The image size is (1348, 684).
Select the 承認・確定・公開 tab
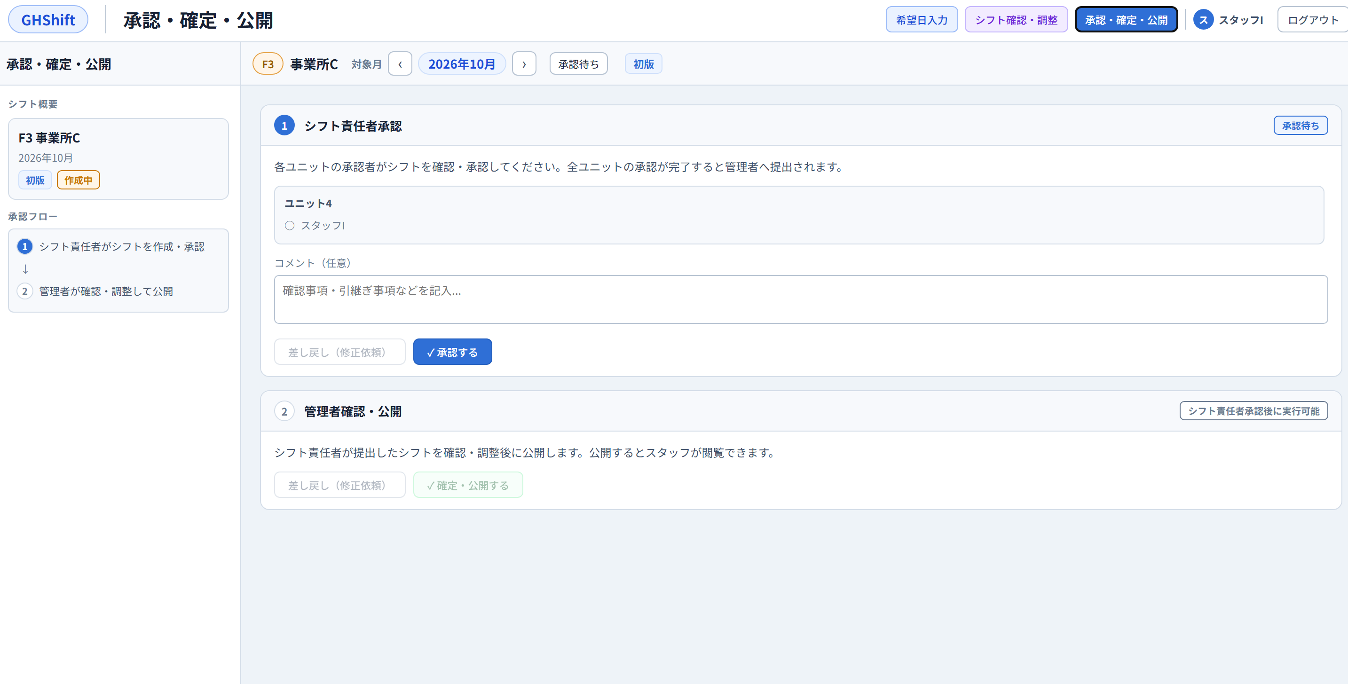1126,20
